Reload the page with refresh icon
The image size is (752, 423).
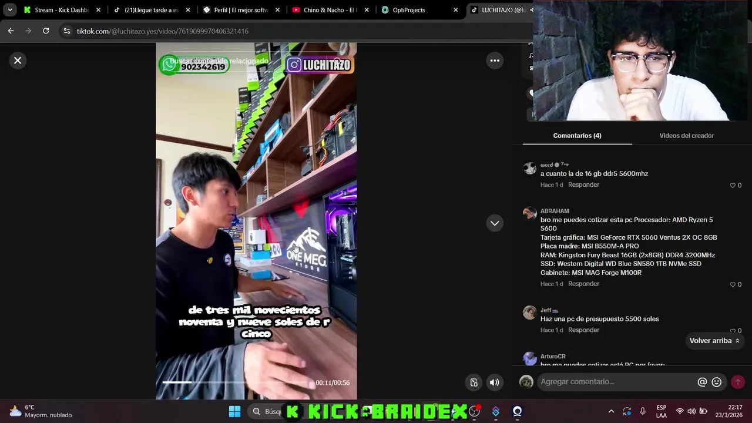pyautogui.click(x=46, y=31)
